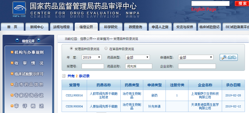Click the 企业名称 input field
The image size is (249, 113).
(x=197, y=66)
